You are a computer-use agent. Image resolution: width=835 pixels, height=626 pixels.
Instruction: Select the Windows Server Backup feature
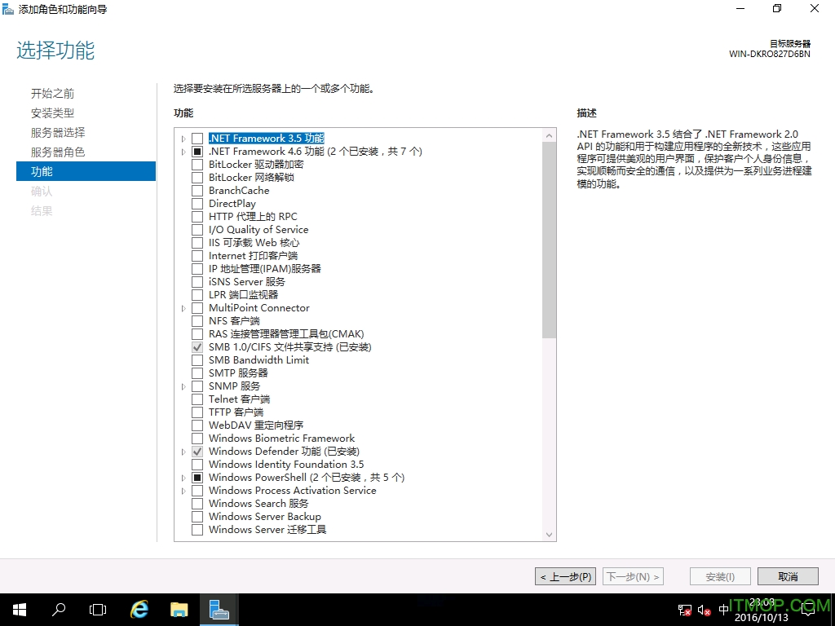[197, 516]
